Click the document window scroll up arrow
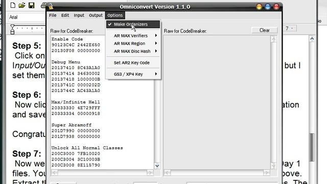 [x=312, y=39]
